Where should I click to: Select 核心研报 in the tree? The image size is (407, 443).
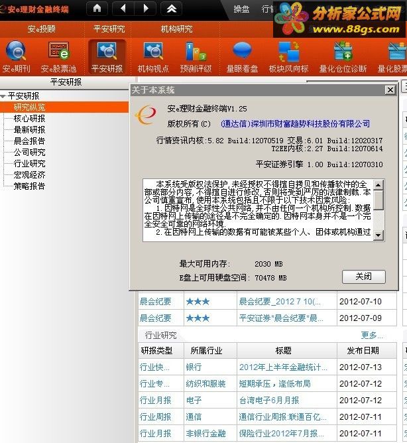[29, 119]
